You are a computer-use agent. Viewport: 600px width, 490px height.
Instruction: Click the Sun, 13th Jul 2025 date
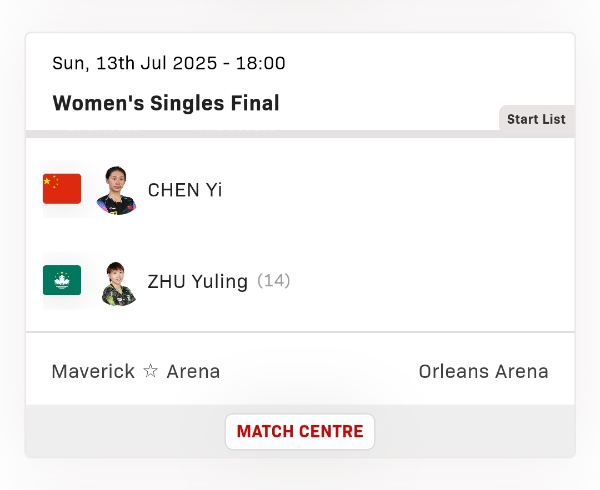coord(134,63)
